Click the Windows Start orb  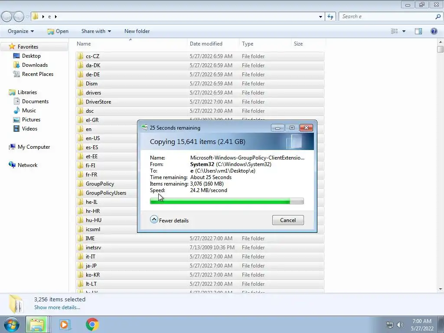tap(12, 324)
